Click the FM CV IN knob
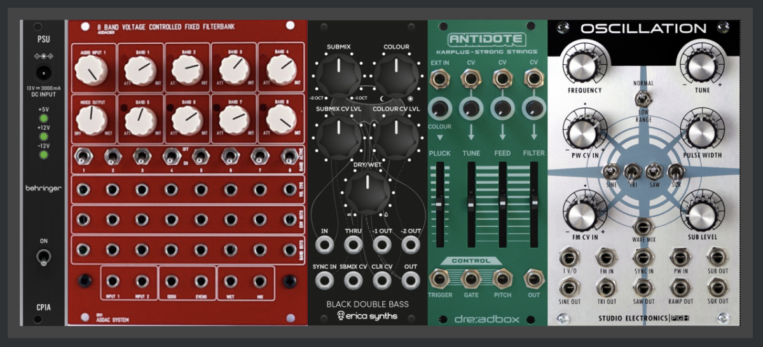The image size is (763, 347). [585, 214]
